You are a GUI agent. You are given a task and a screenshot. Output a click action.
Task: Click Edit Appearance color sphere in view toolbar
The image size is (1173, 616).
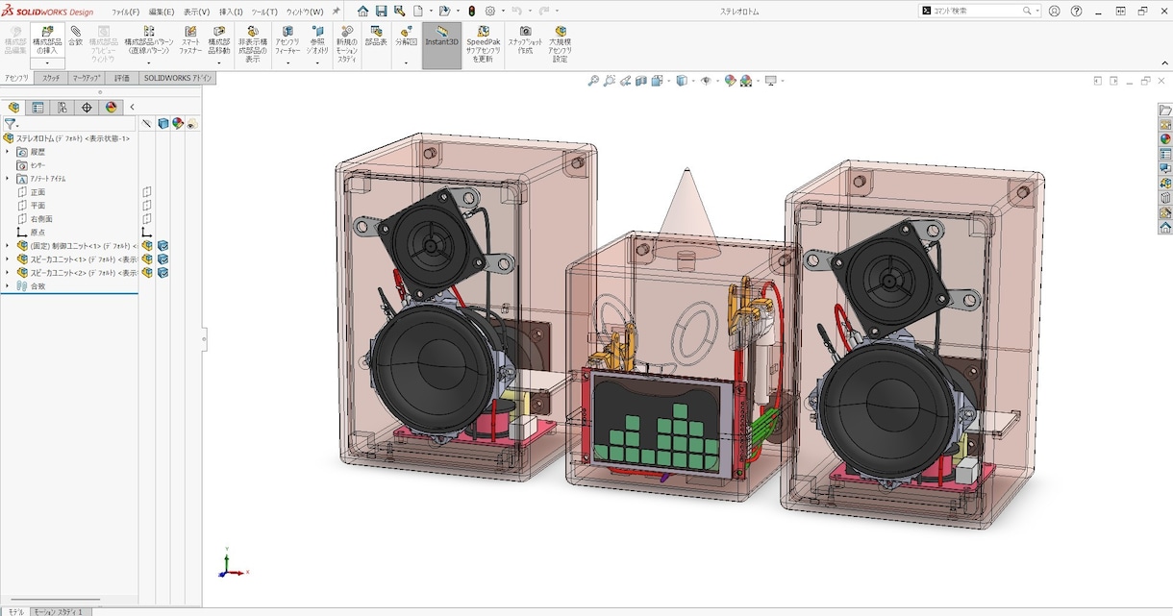[730, 81]
